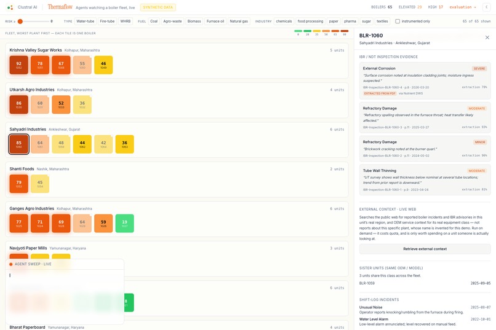Viewport: 496px width, 330px height.
Task: Filter by sugar industry
Action: pos(366,21)
